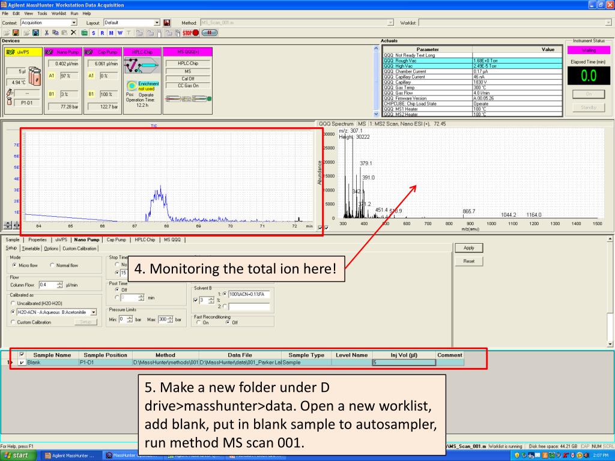Expand the Layout dropdown list
The width and height of the screenshot is (615, 461).
(157, 23)
